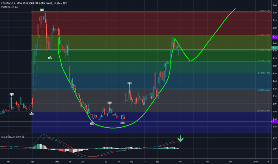Click 2.40 on the price axis
This screenshot has height=164, width=278.
[x=275, y=127]
